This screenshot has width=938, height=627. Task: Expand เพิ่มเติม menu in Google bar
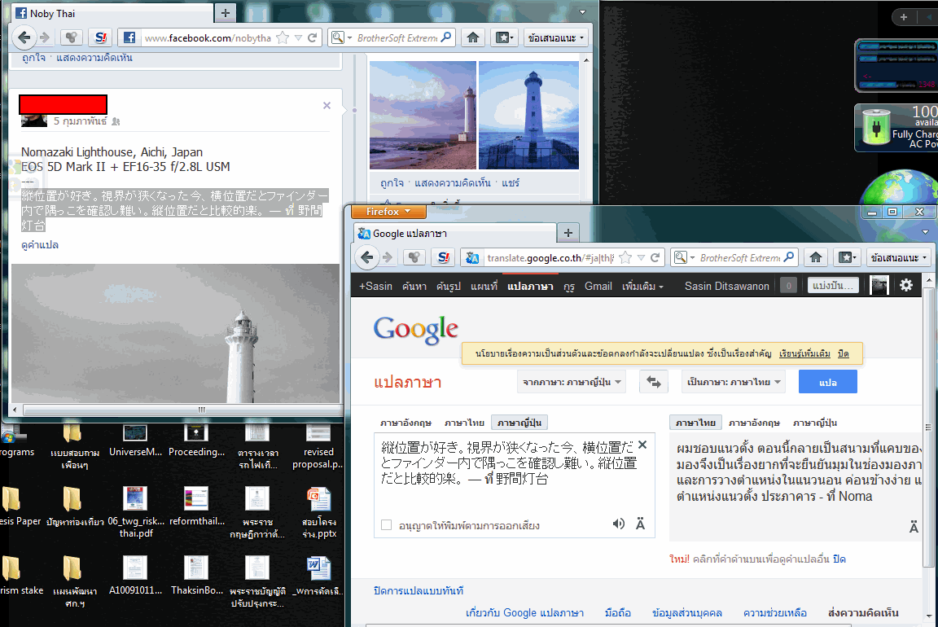pyautogui.click(x=642, y=286)
